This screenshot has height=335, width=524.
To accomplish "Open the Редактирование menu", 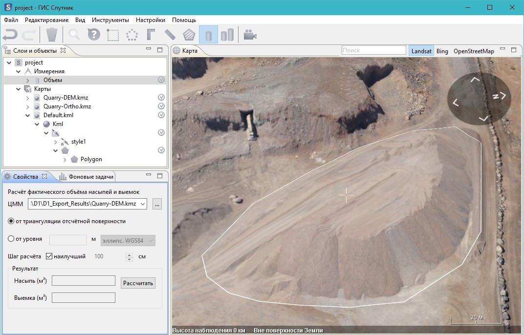I will 47,20.
